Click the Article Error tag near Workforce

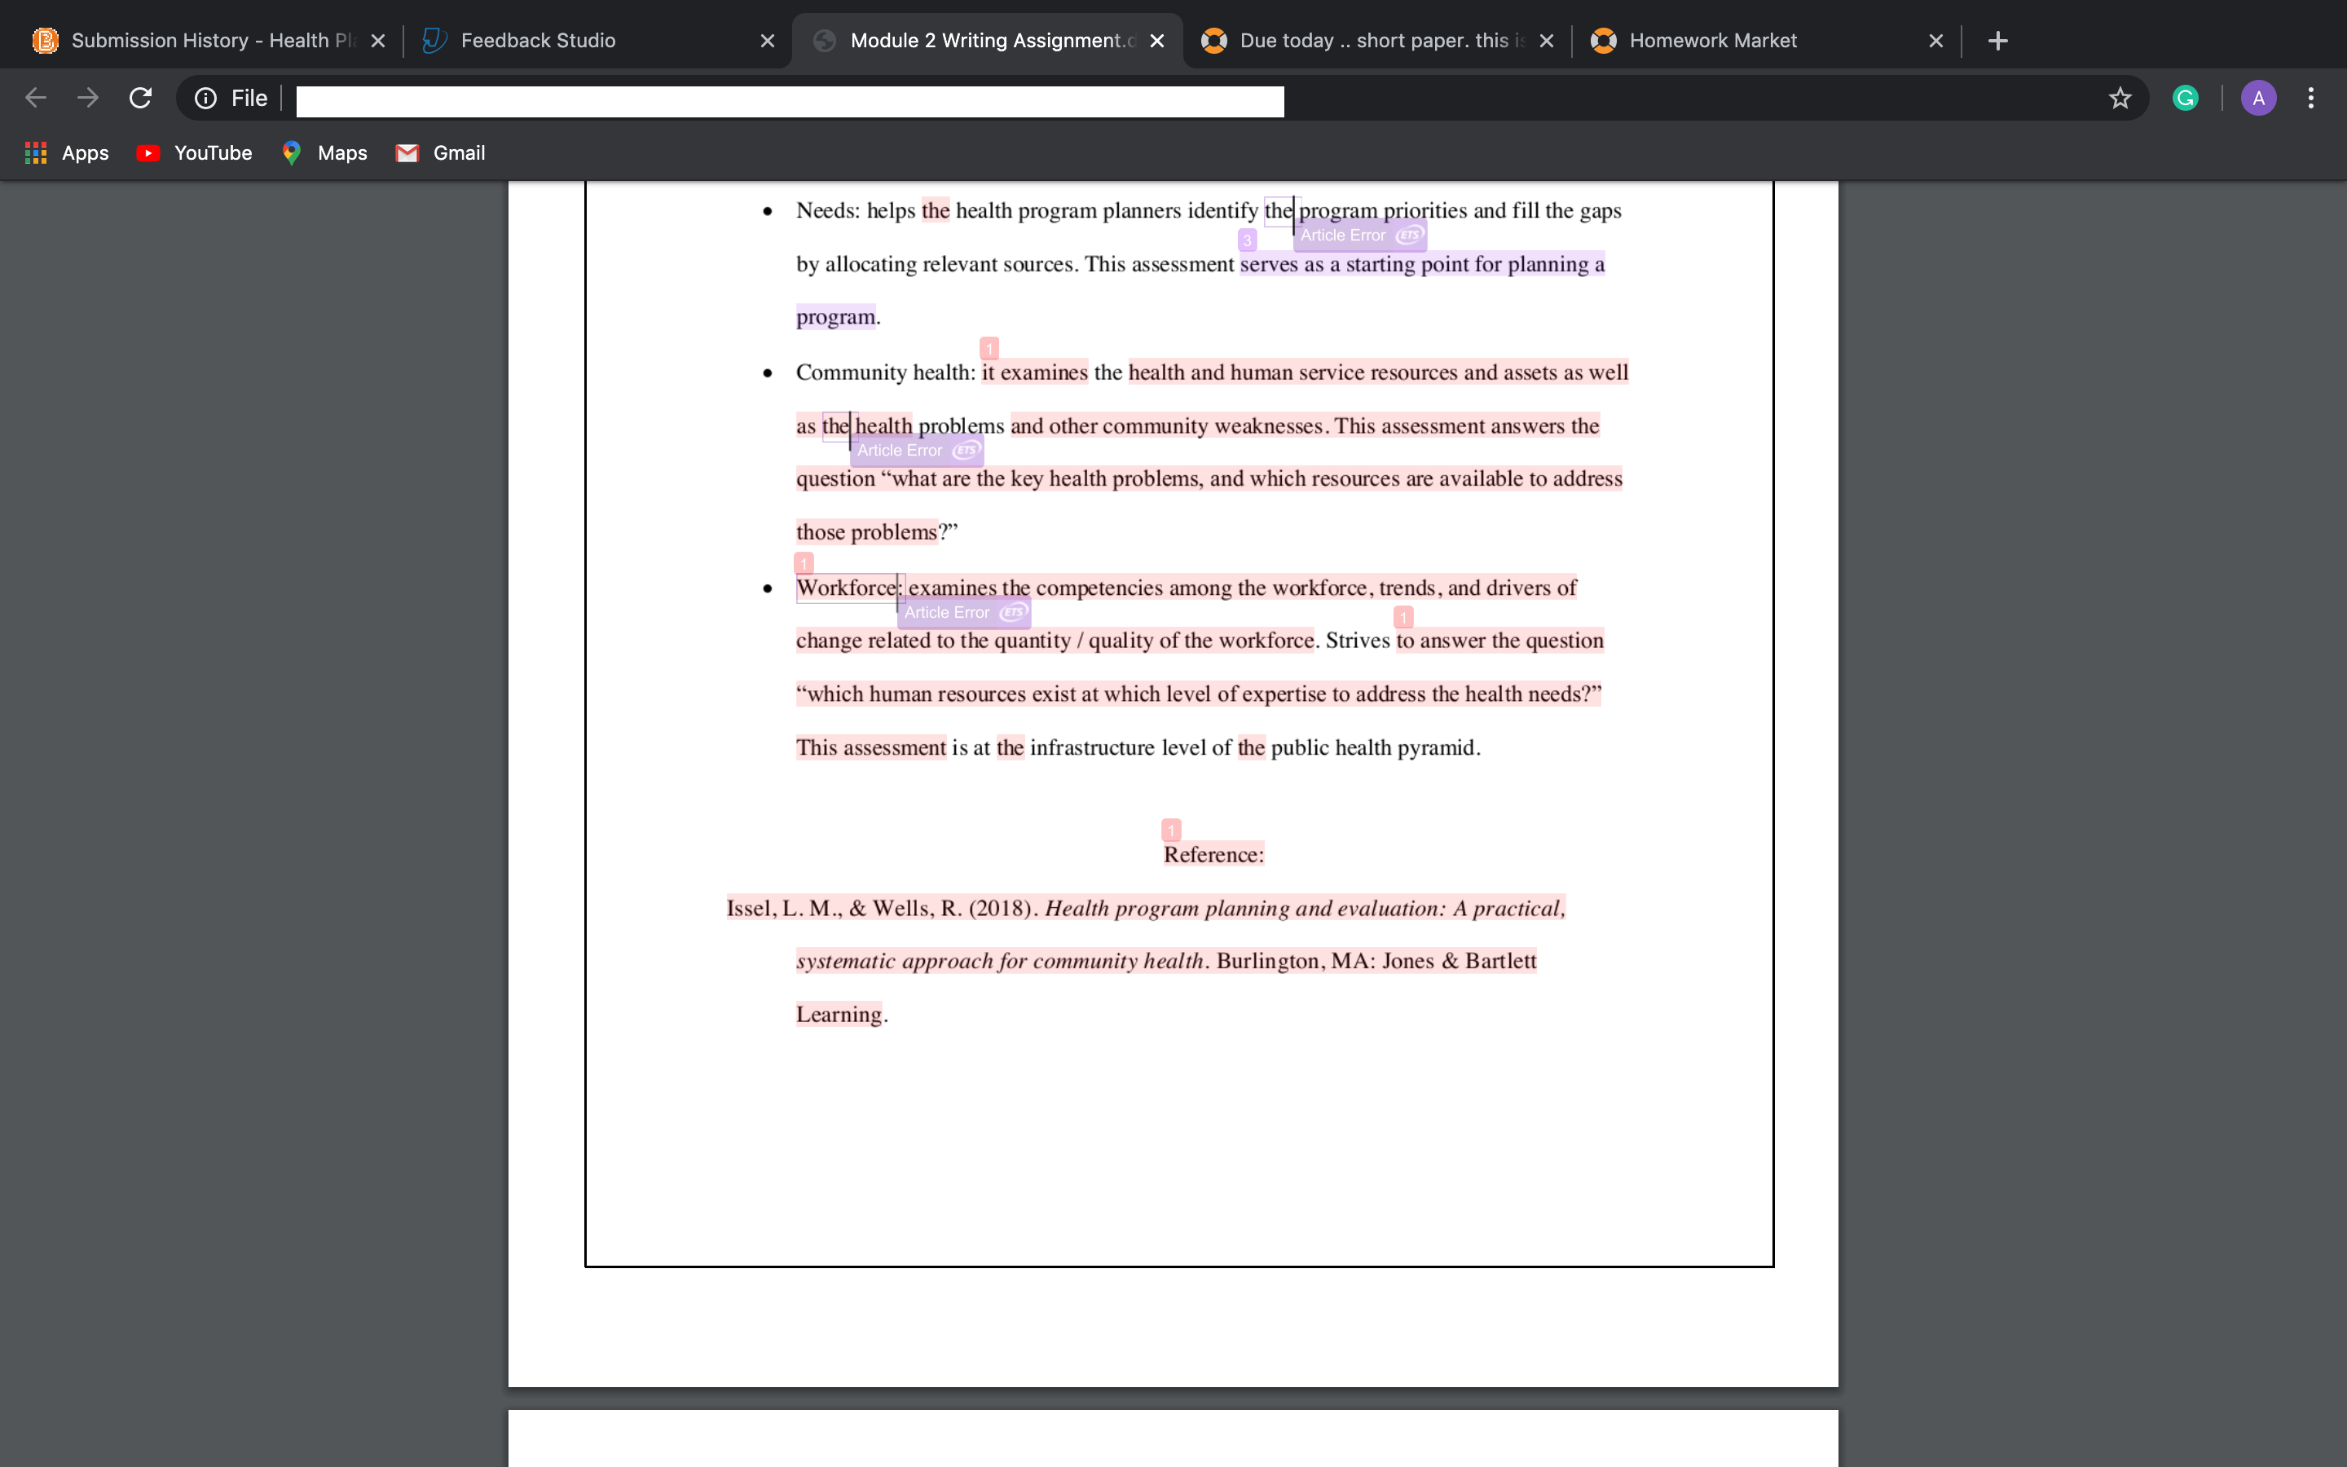[x=963, y=612]
